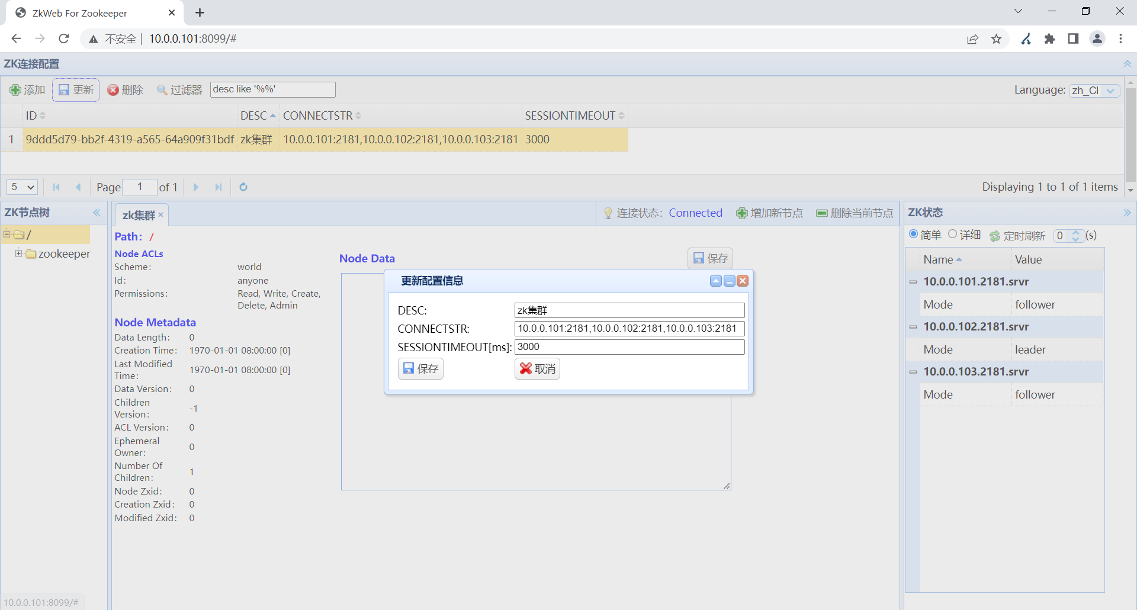Collapse the ZK状态 panel
Image resolution: width=1137 pixels, height=610 pixels.
pyautogui.click(x=1127, y=213)
